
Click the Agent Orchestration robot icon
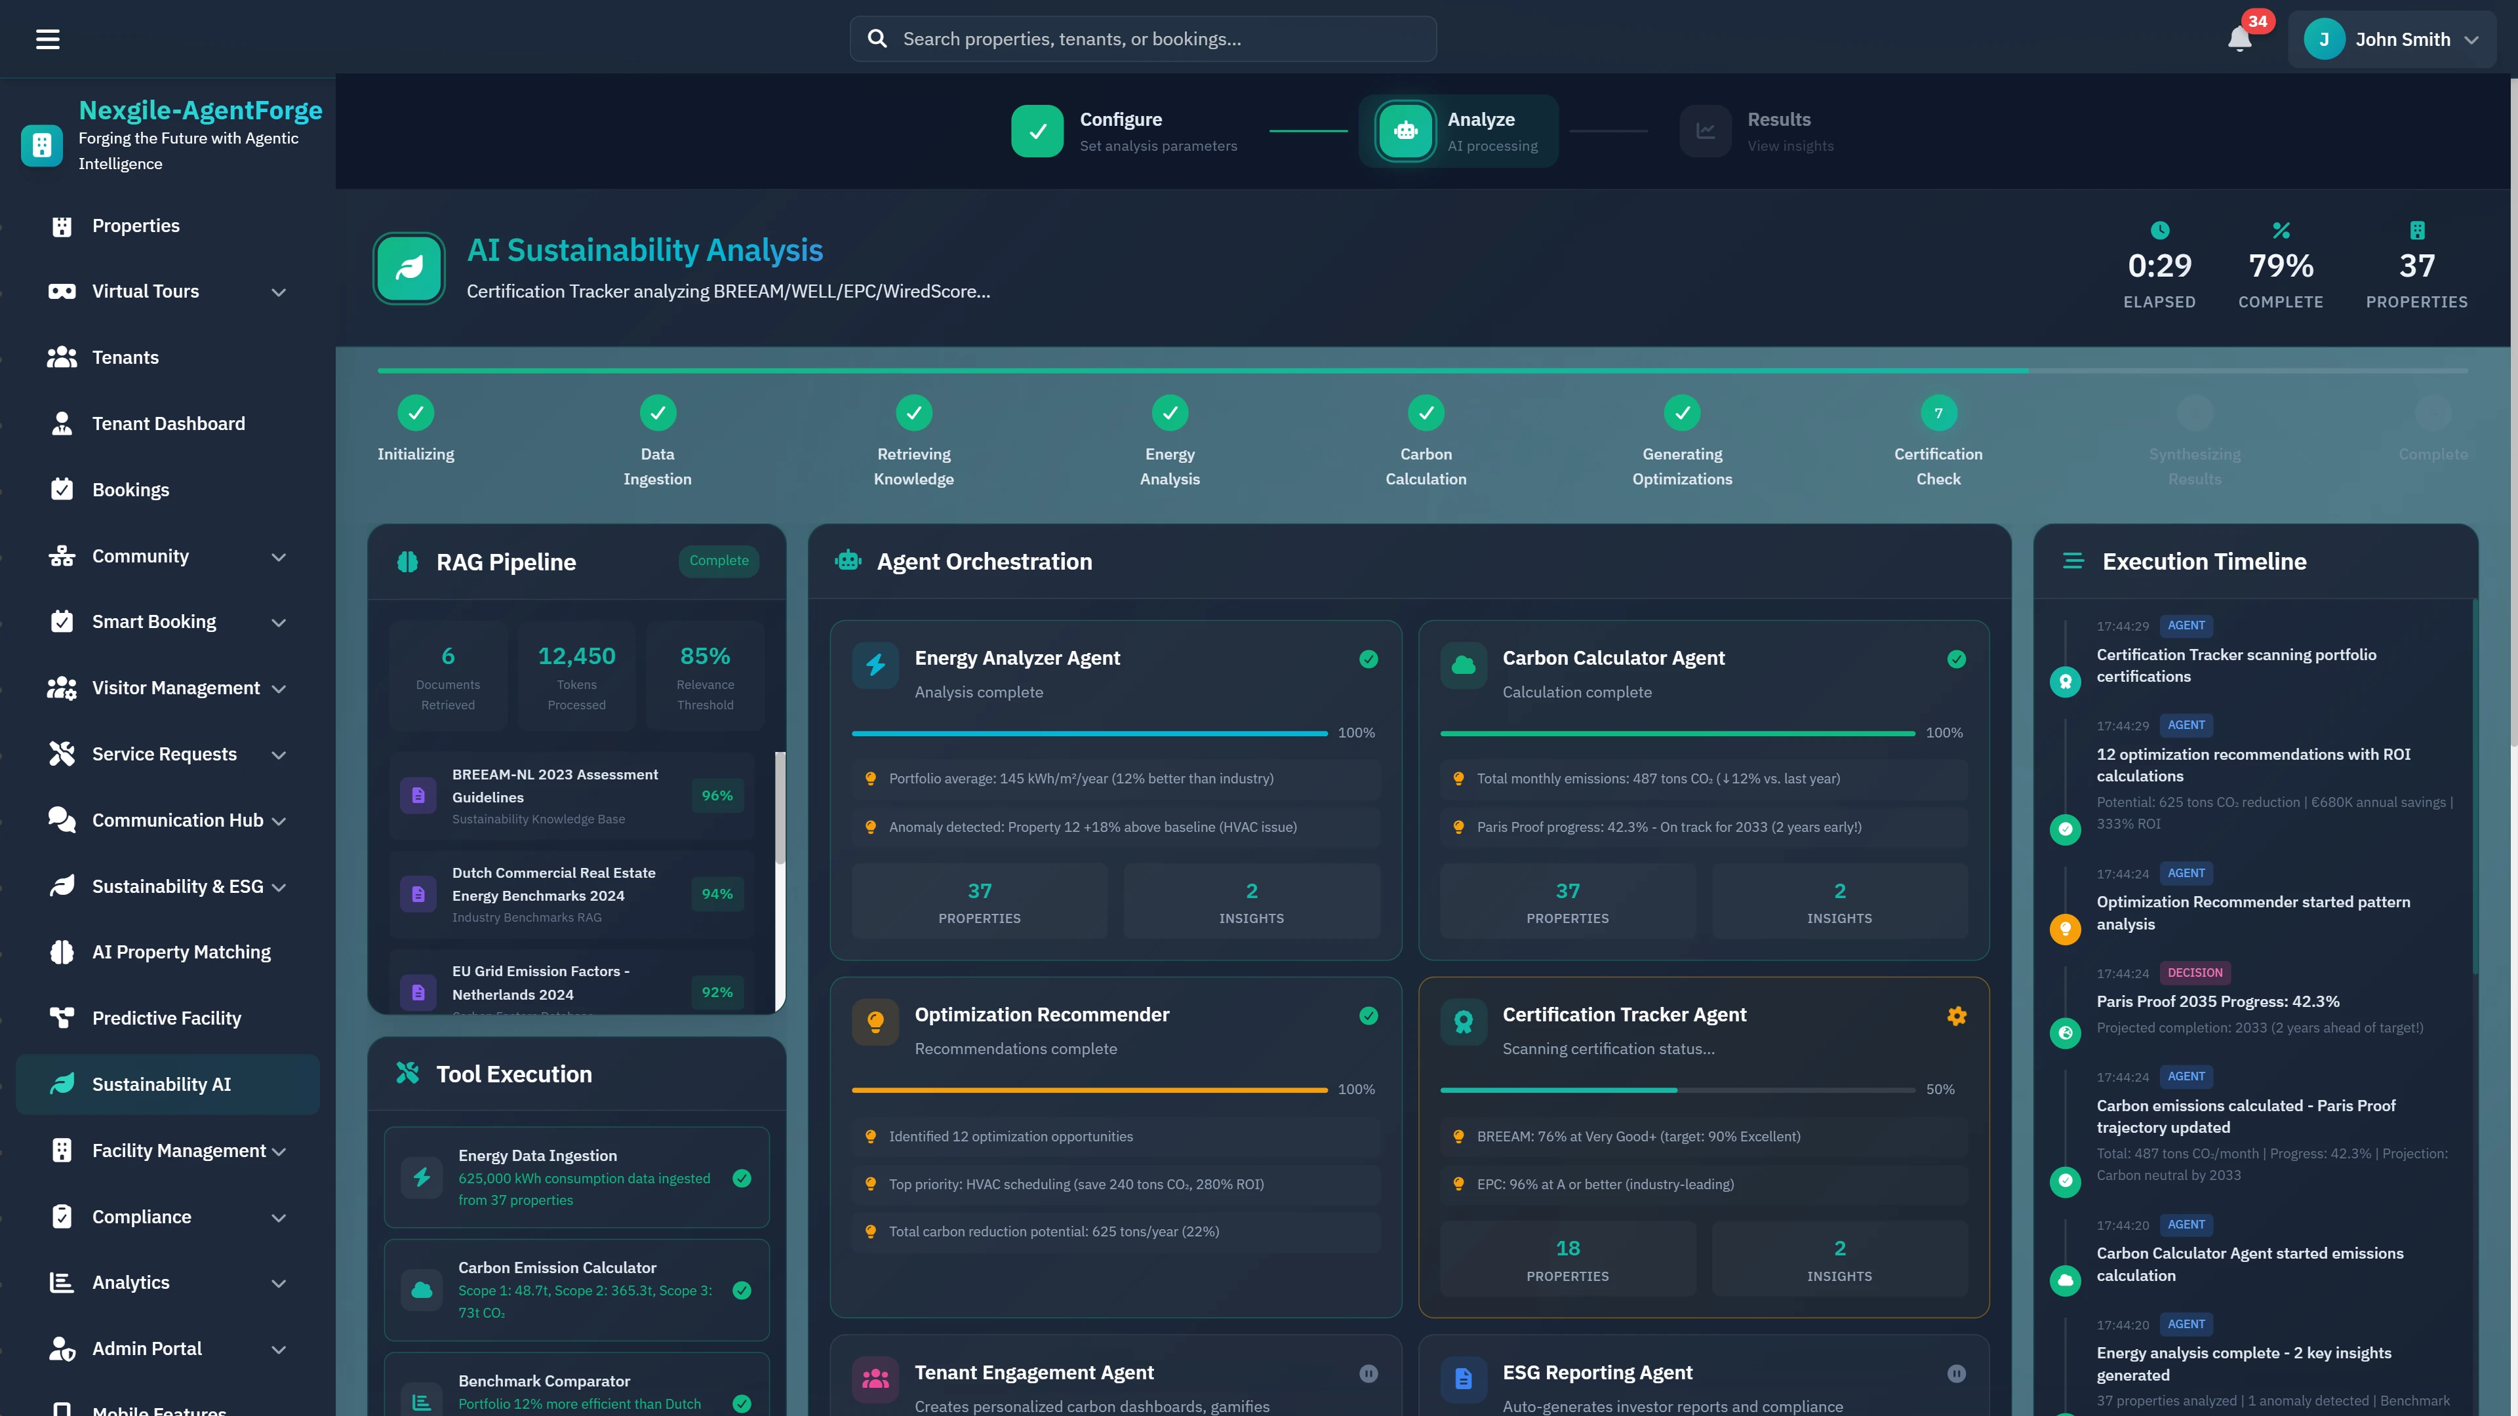[847, 561]
